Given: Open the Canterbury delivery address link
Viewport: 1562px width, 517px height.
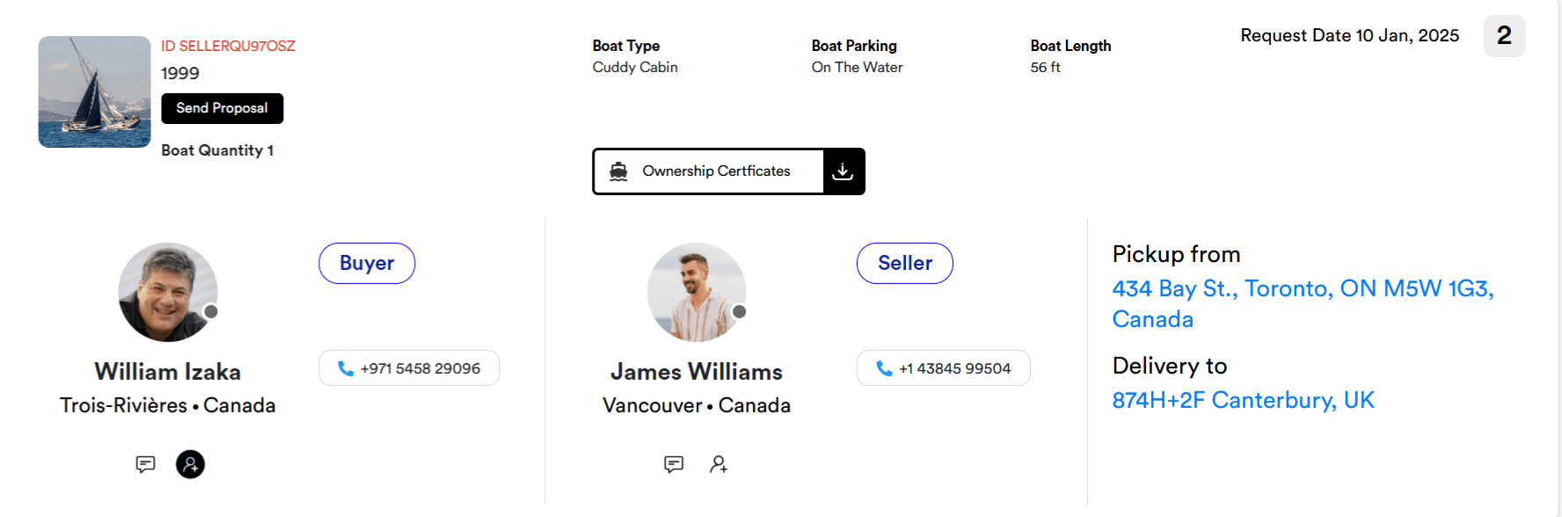Looking at the screenshot, I should click(x=1243, y=399).
